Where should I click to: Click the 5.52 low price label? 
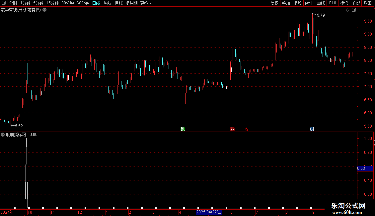coord(19,126)
